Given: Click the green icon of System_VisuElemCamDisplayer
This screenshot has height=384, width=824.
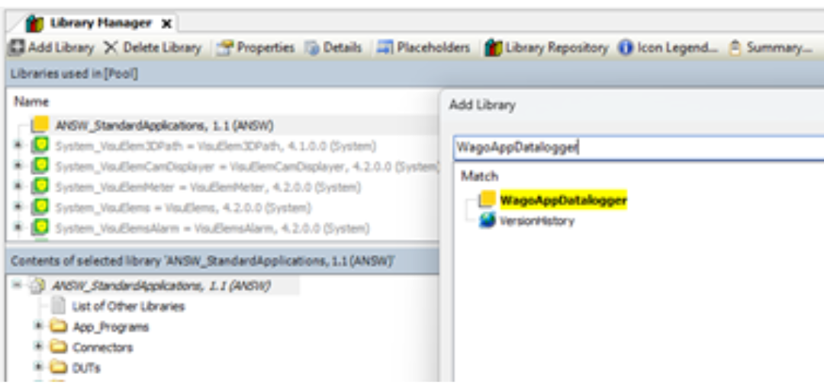Looking at the screenshot, I should 40,166.
